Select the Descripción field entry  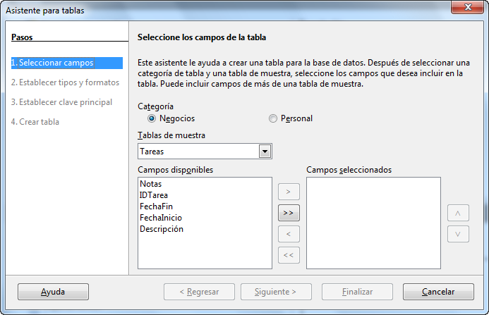point(161,229)
